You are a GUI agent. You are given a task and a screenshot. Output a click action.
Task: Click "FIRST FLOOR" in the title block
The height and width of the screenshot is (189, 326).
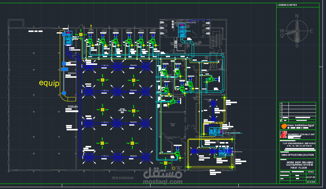298,168
